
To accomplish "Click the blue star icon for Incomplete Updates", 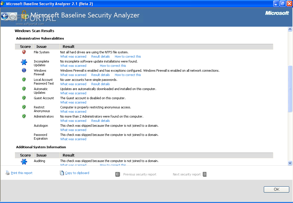I will (x=24, y=62).
